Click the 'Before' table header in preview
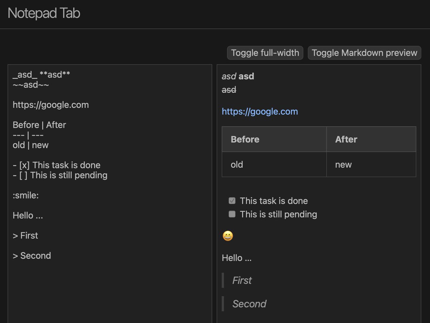The width and height of the screenshot is (430, 323). (274, 139)
